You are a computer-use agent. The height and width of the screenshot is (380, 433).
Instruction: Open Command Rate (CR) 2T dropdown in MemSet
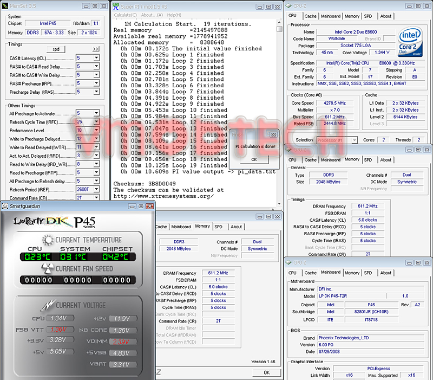point(96,197)
